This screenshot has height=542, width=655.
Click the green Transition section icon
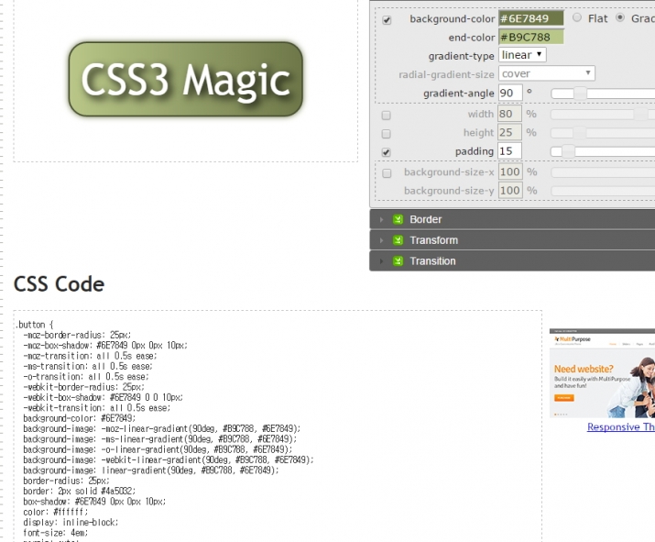398,261
